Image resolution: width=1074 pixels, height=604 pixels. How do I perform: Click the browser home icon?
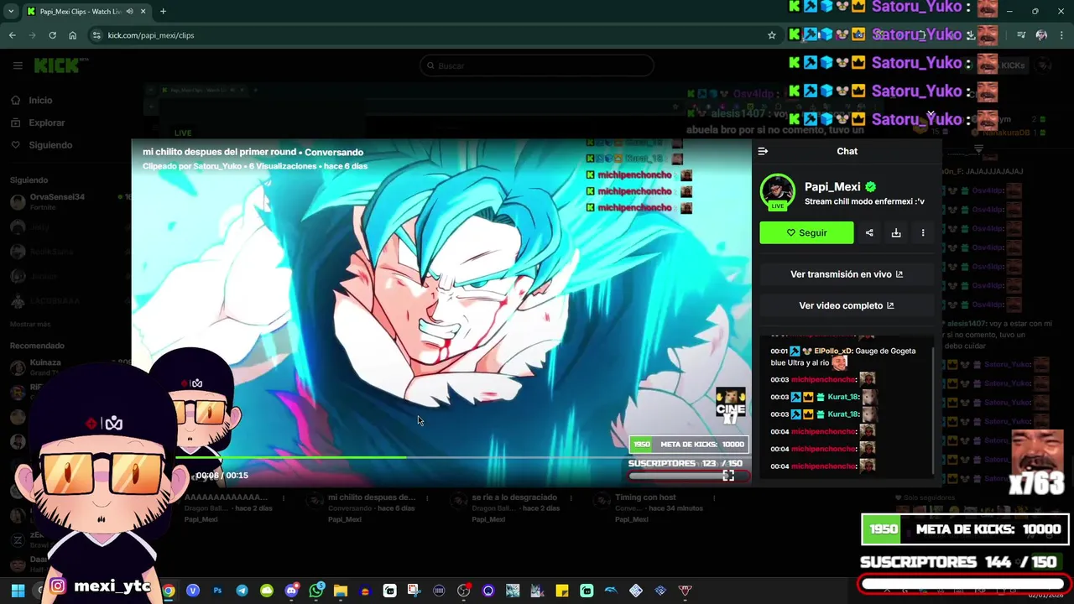click(72, 35)
